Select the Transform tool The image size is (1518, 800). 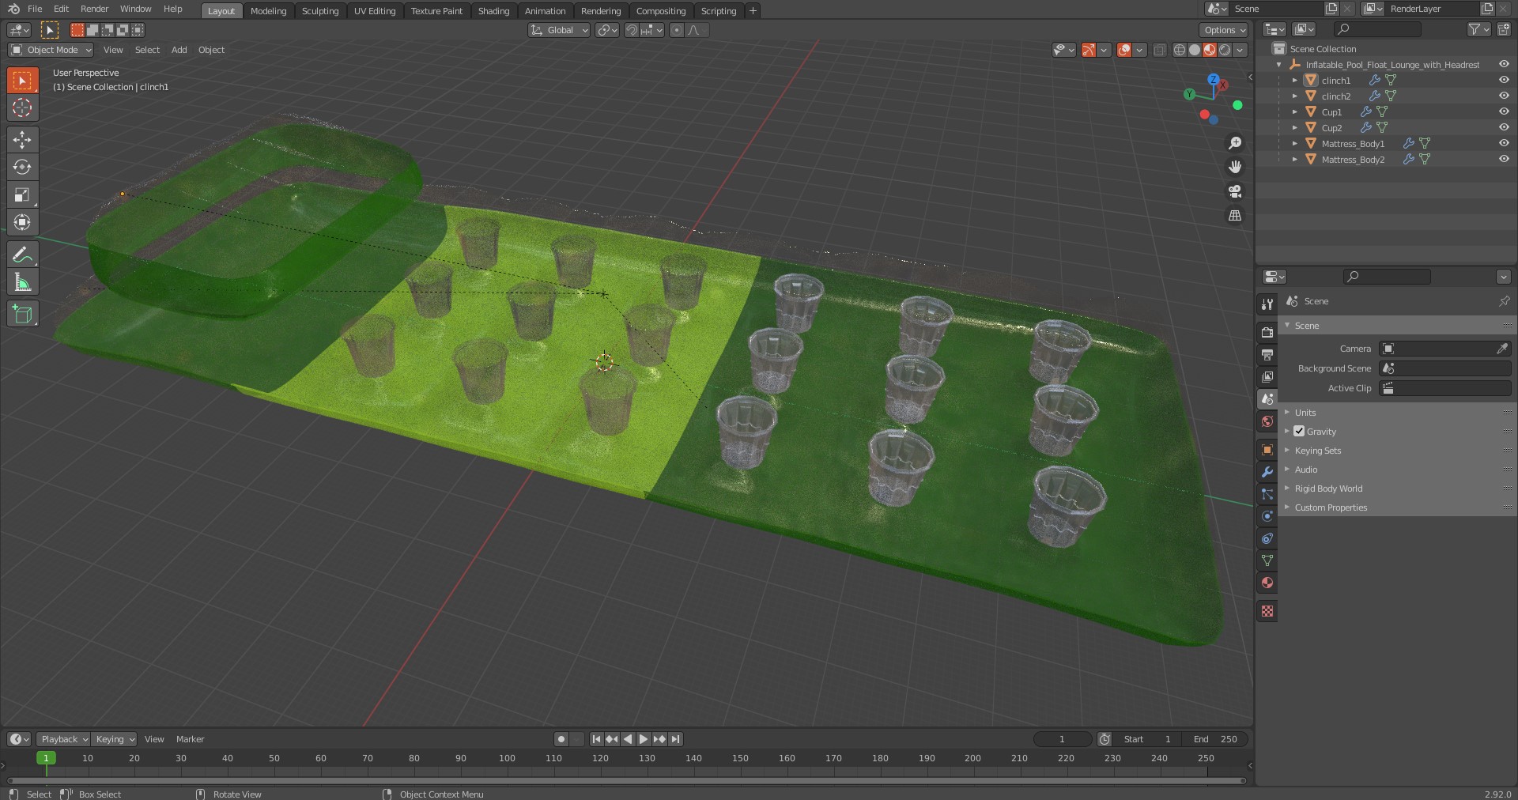coord(22,222)
